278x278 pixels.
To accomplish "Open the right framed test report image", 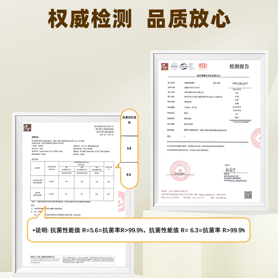I will point(209,131).
